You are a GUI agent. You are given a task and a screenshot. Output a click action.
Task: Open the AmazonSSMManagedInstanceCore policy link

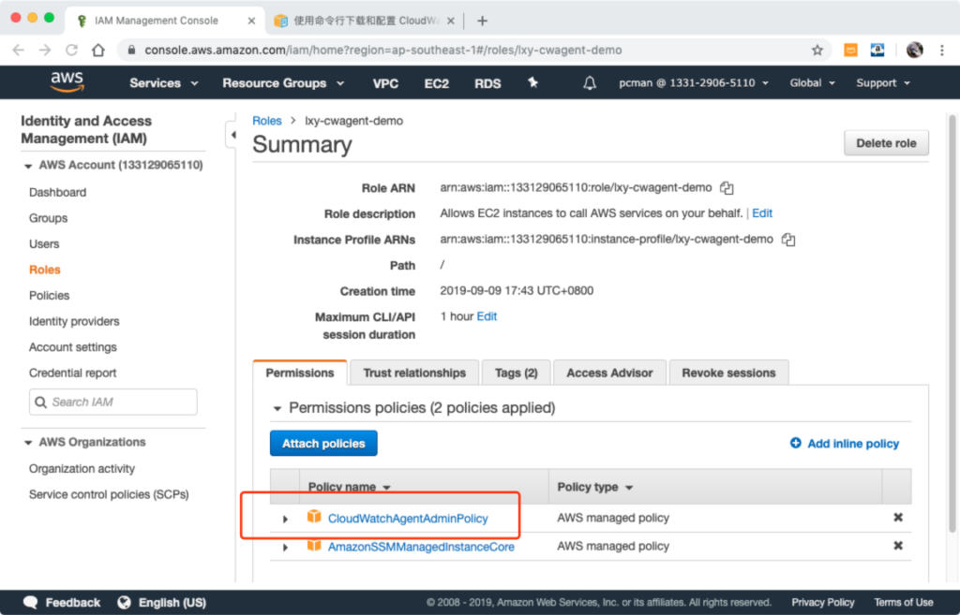tap(421, 547)
